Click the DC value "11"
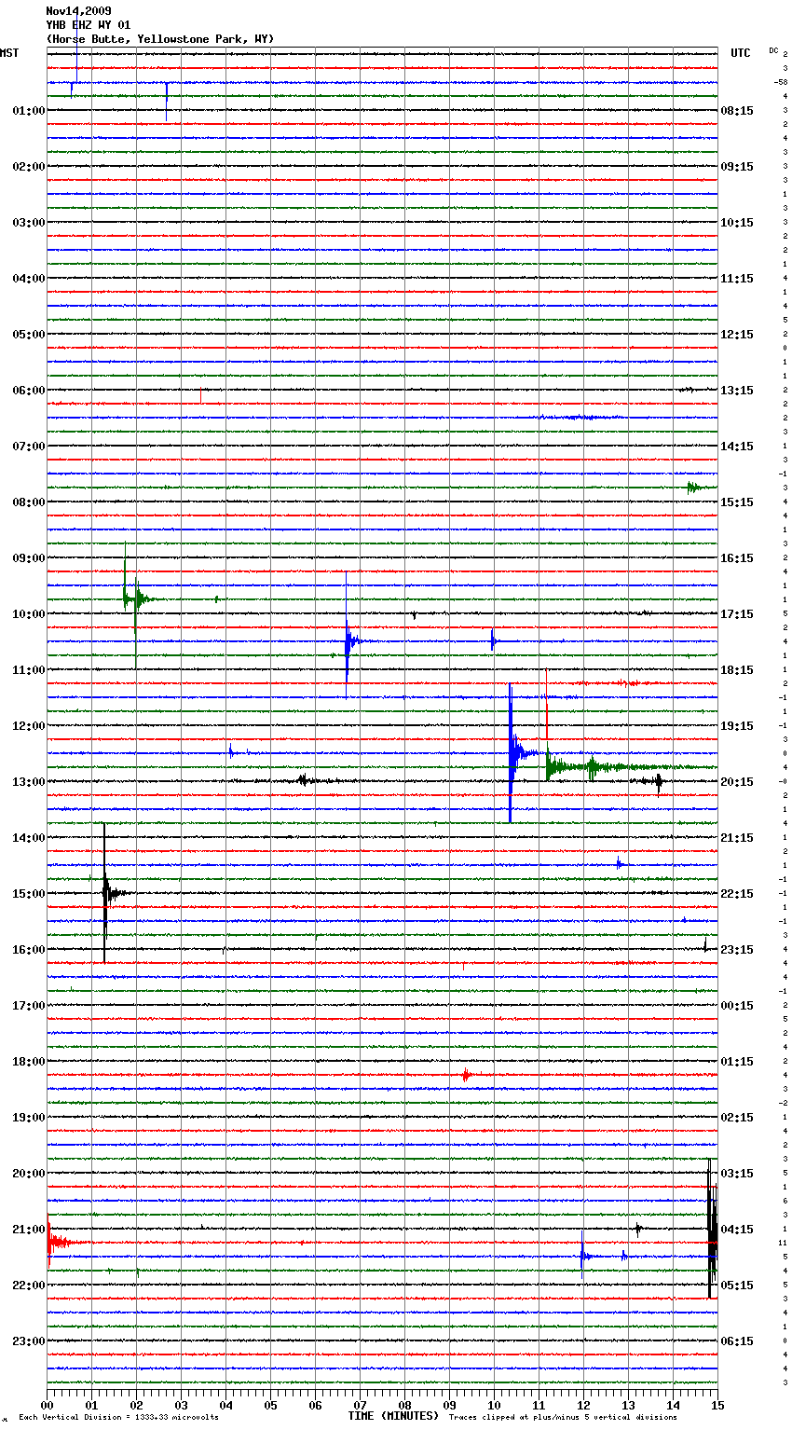Screen dimensions: 792x1430 pyautogui.click(x=783, y=1243)
